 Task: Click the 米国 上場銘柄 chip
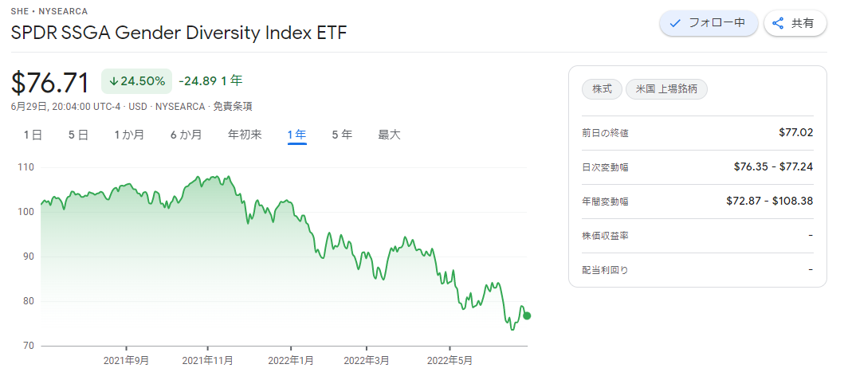click(x=666, y=90)
